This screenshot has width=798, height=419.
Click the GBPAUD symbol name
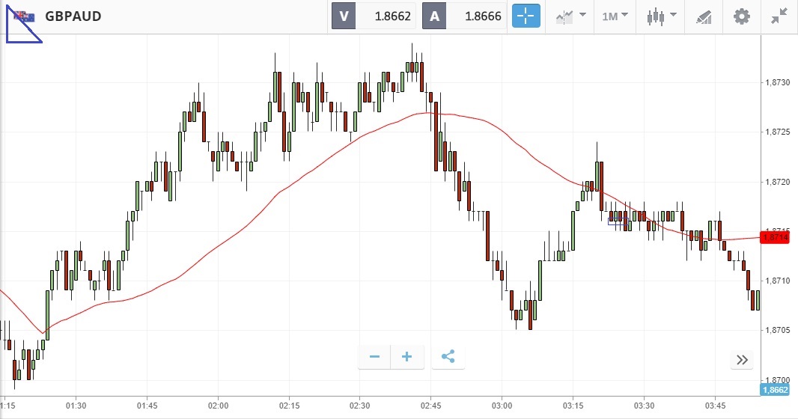pyautogui.click(x=73, y=16)
